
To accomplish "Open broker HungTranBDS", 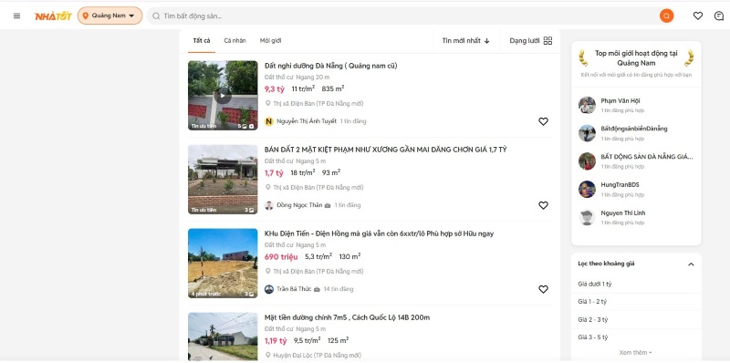I will 620,185.
